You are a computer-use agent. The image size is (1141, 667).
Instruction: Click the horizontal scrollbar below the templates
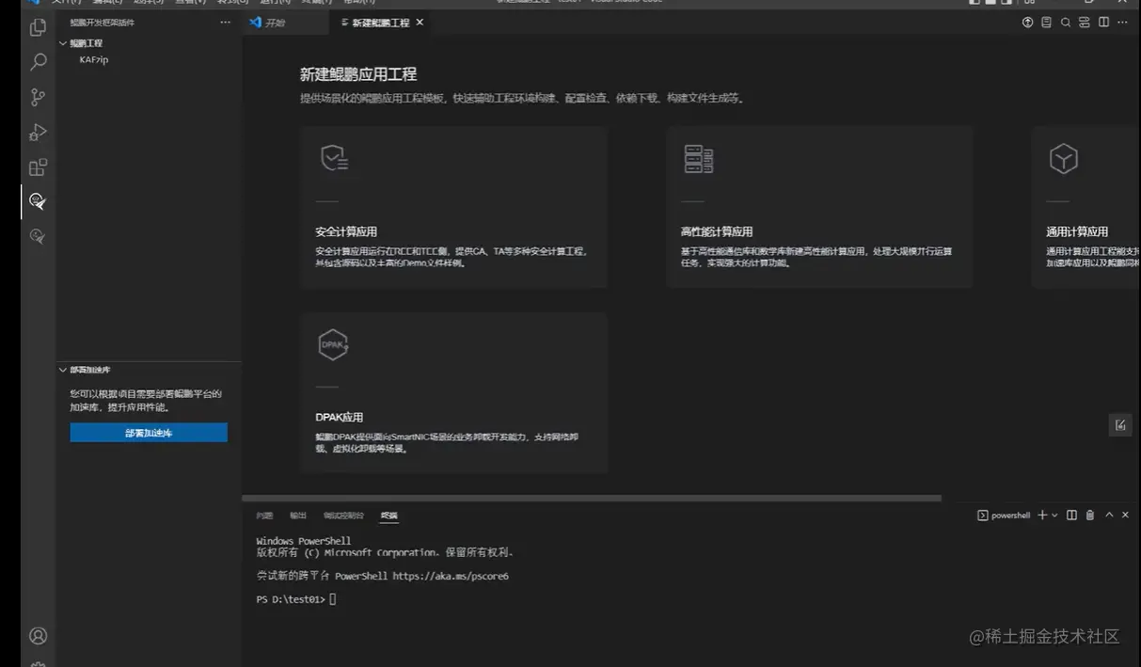pos(592,498)
